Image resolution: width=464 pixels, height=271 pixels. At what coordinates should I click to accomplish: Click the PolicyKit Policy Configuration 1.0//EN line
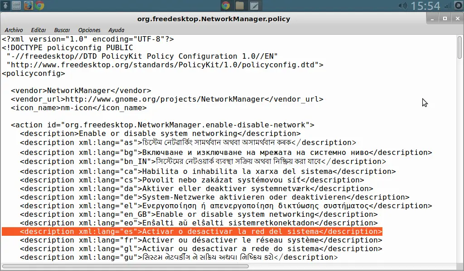142,56
